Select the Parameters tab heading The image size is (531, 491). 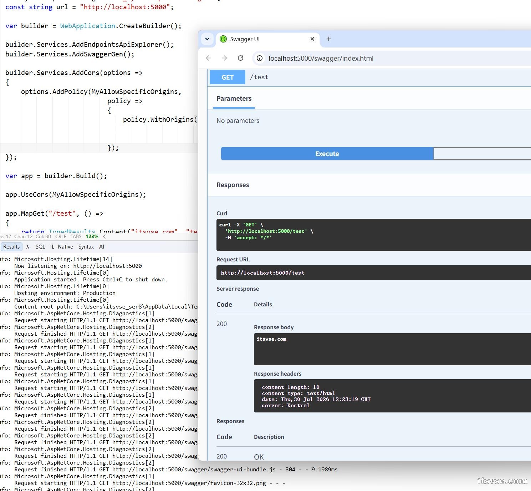[x=234, y=99]
